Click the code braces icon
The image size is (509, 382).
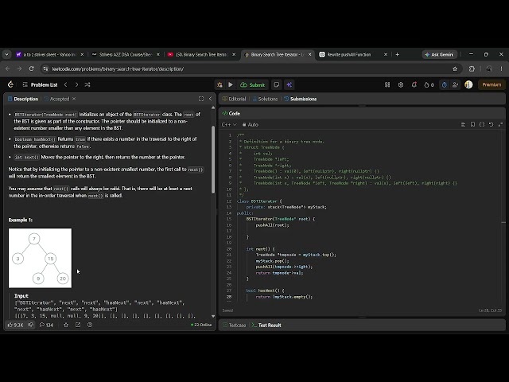482,125
